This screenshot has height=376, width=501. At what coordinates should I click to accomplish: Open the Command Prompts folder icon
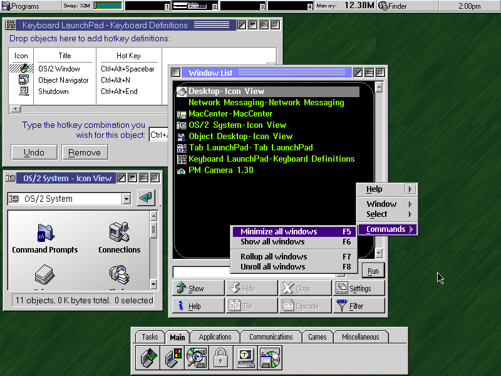pyautogui.click(x=45, y=232)
